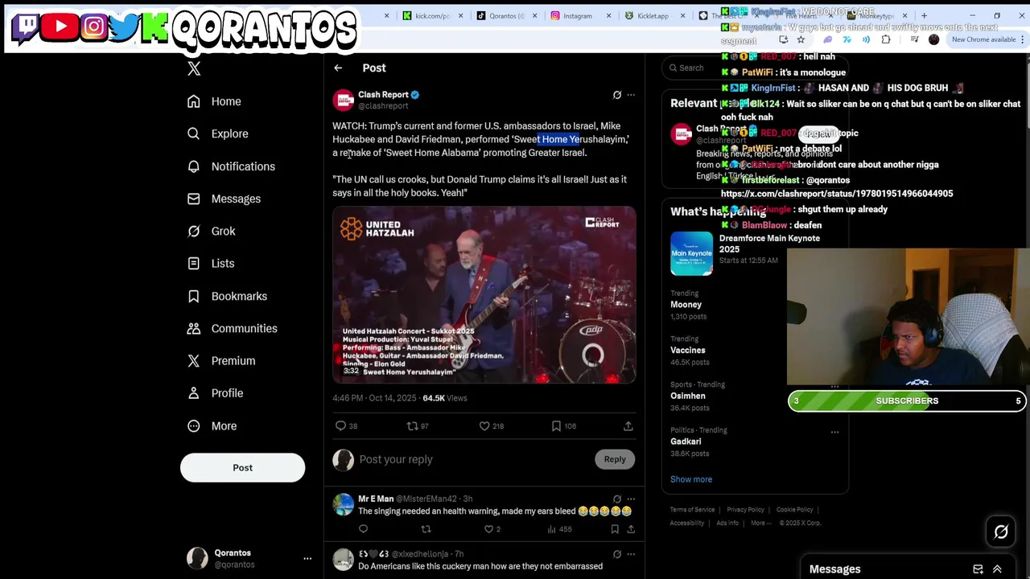Viewport: 1030px width, 579px height.
Task: Switch to the Kicklet.app browser tab
Action: point(653,15)
